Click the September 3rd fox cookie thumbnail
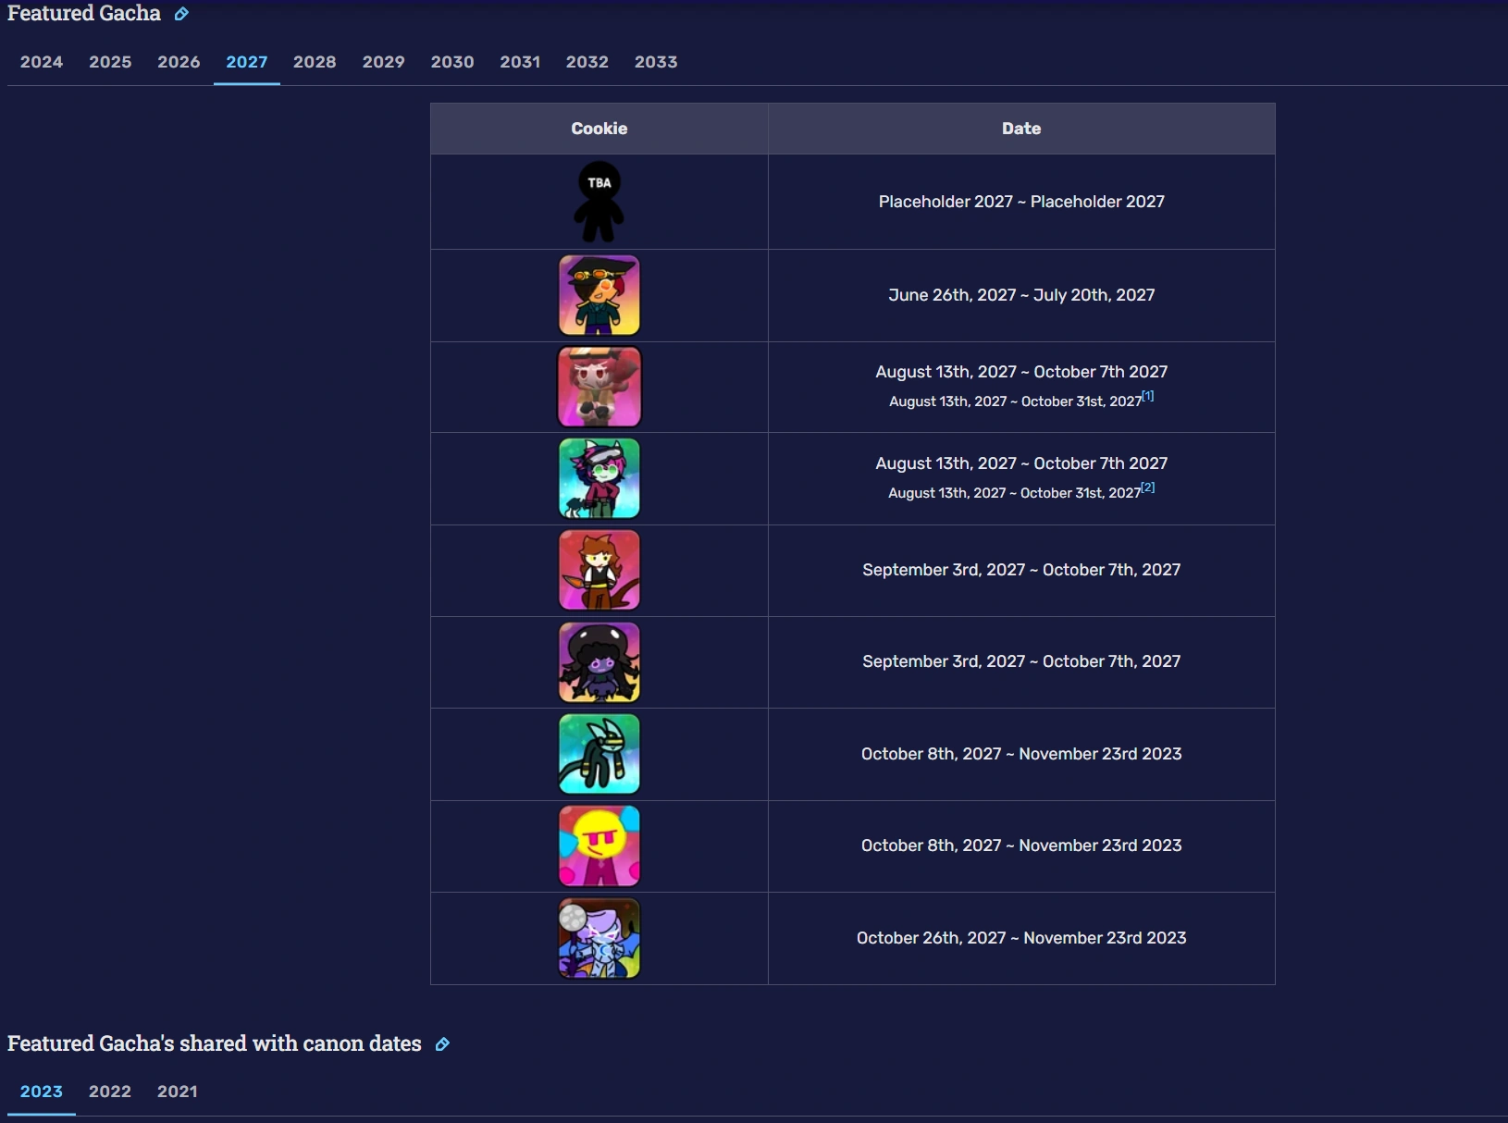Viewport: 1508px width, 1123px height. click(599, 570)
